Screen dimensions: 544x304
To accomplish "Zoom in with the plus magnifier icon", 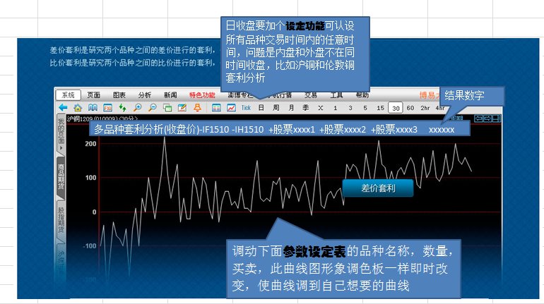I will tap(138, 108).
